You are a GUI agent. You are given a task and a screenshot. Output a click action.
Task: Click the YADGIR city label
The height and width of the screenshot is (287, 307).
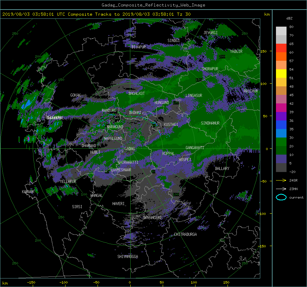[x=236, y=51]
